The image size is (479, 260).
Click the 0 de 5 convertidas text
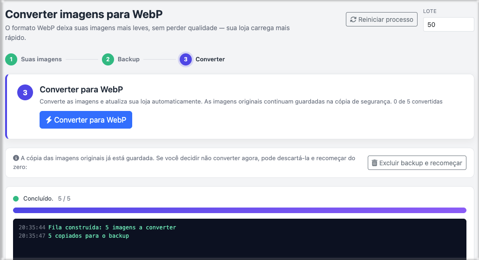(x=418, y=102)
